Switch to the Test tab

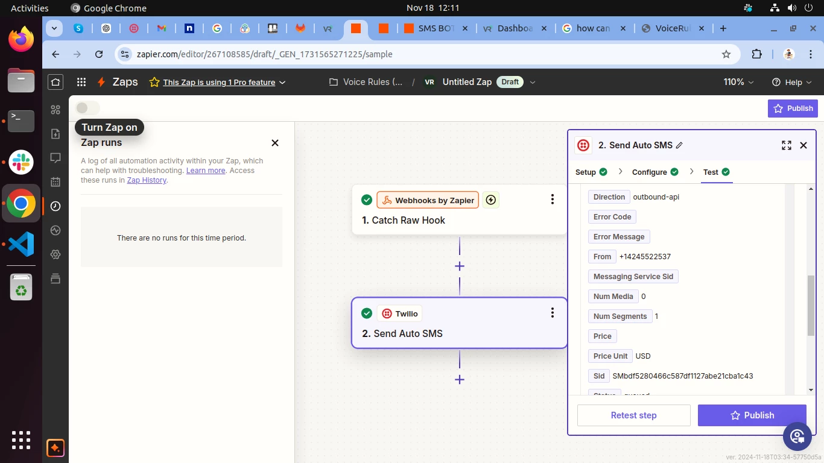[x=717, y=172]
